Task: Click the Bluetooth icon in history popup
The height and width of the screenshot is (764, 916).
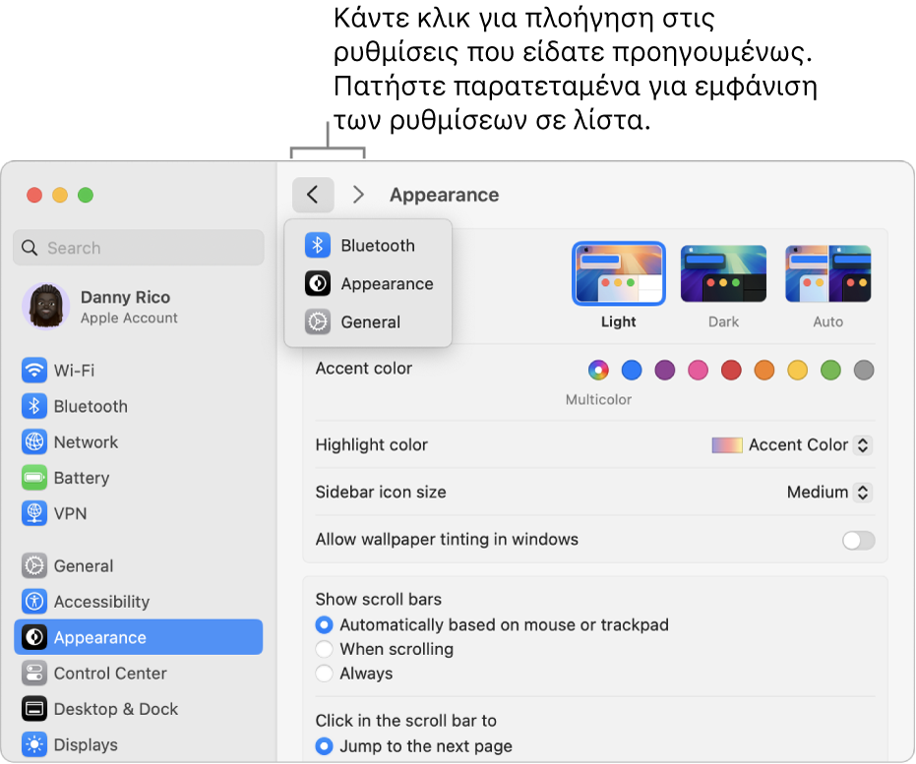Action: 318,246
